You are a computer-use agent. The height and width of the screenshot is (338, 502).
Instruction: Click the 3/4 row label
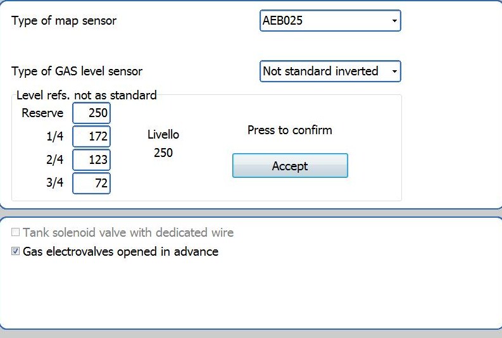coord(54,184)
